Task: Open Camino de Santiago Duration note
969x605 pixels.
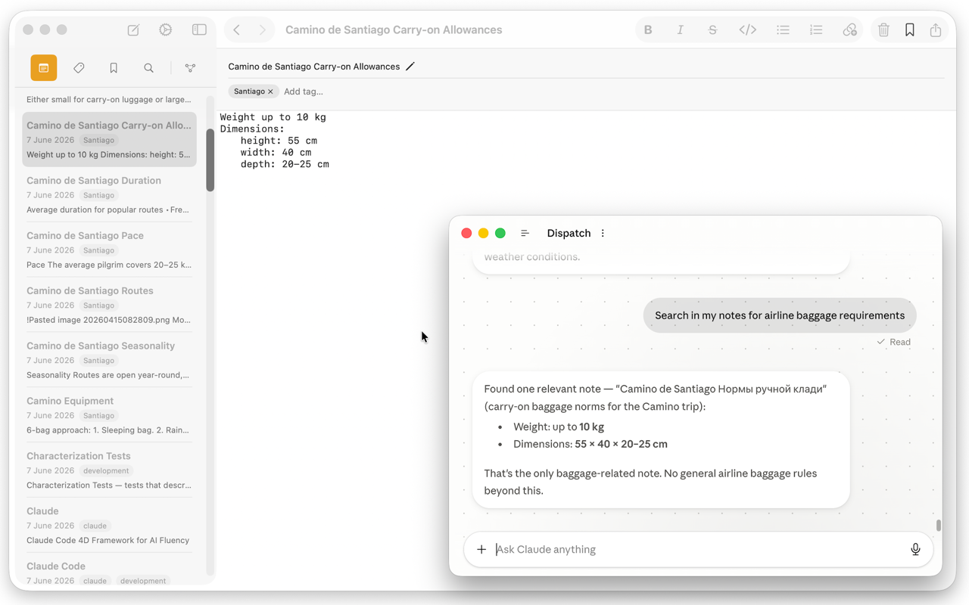Action: coord(109,195)
